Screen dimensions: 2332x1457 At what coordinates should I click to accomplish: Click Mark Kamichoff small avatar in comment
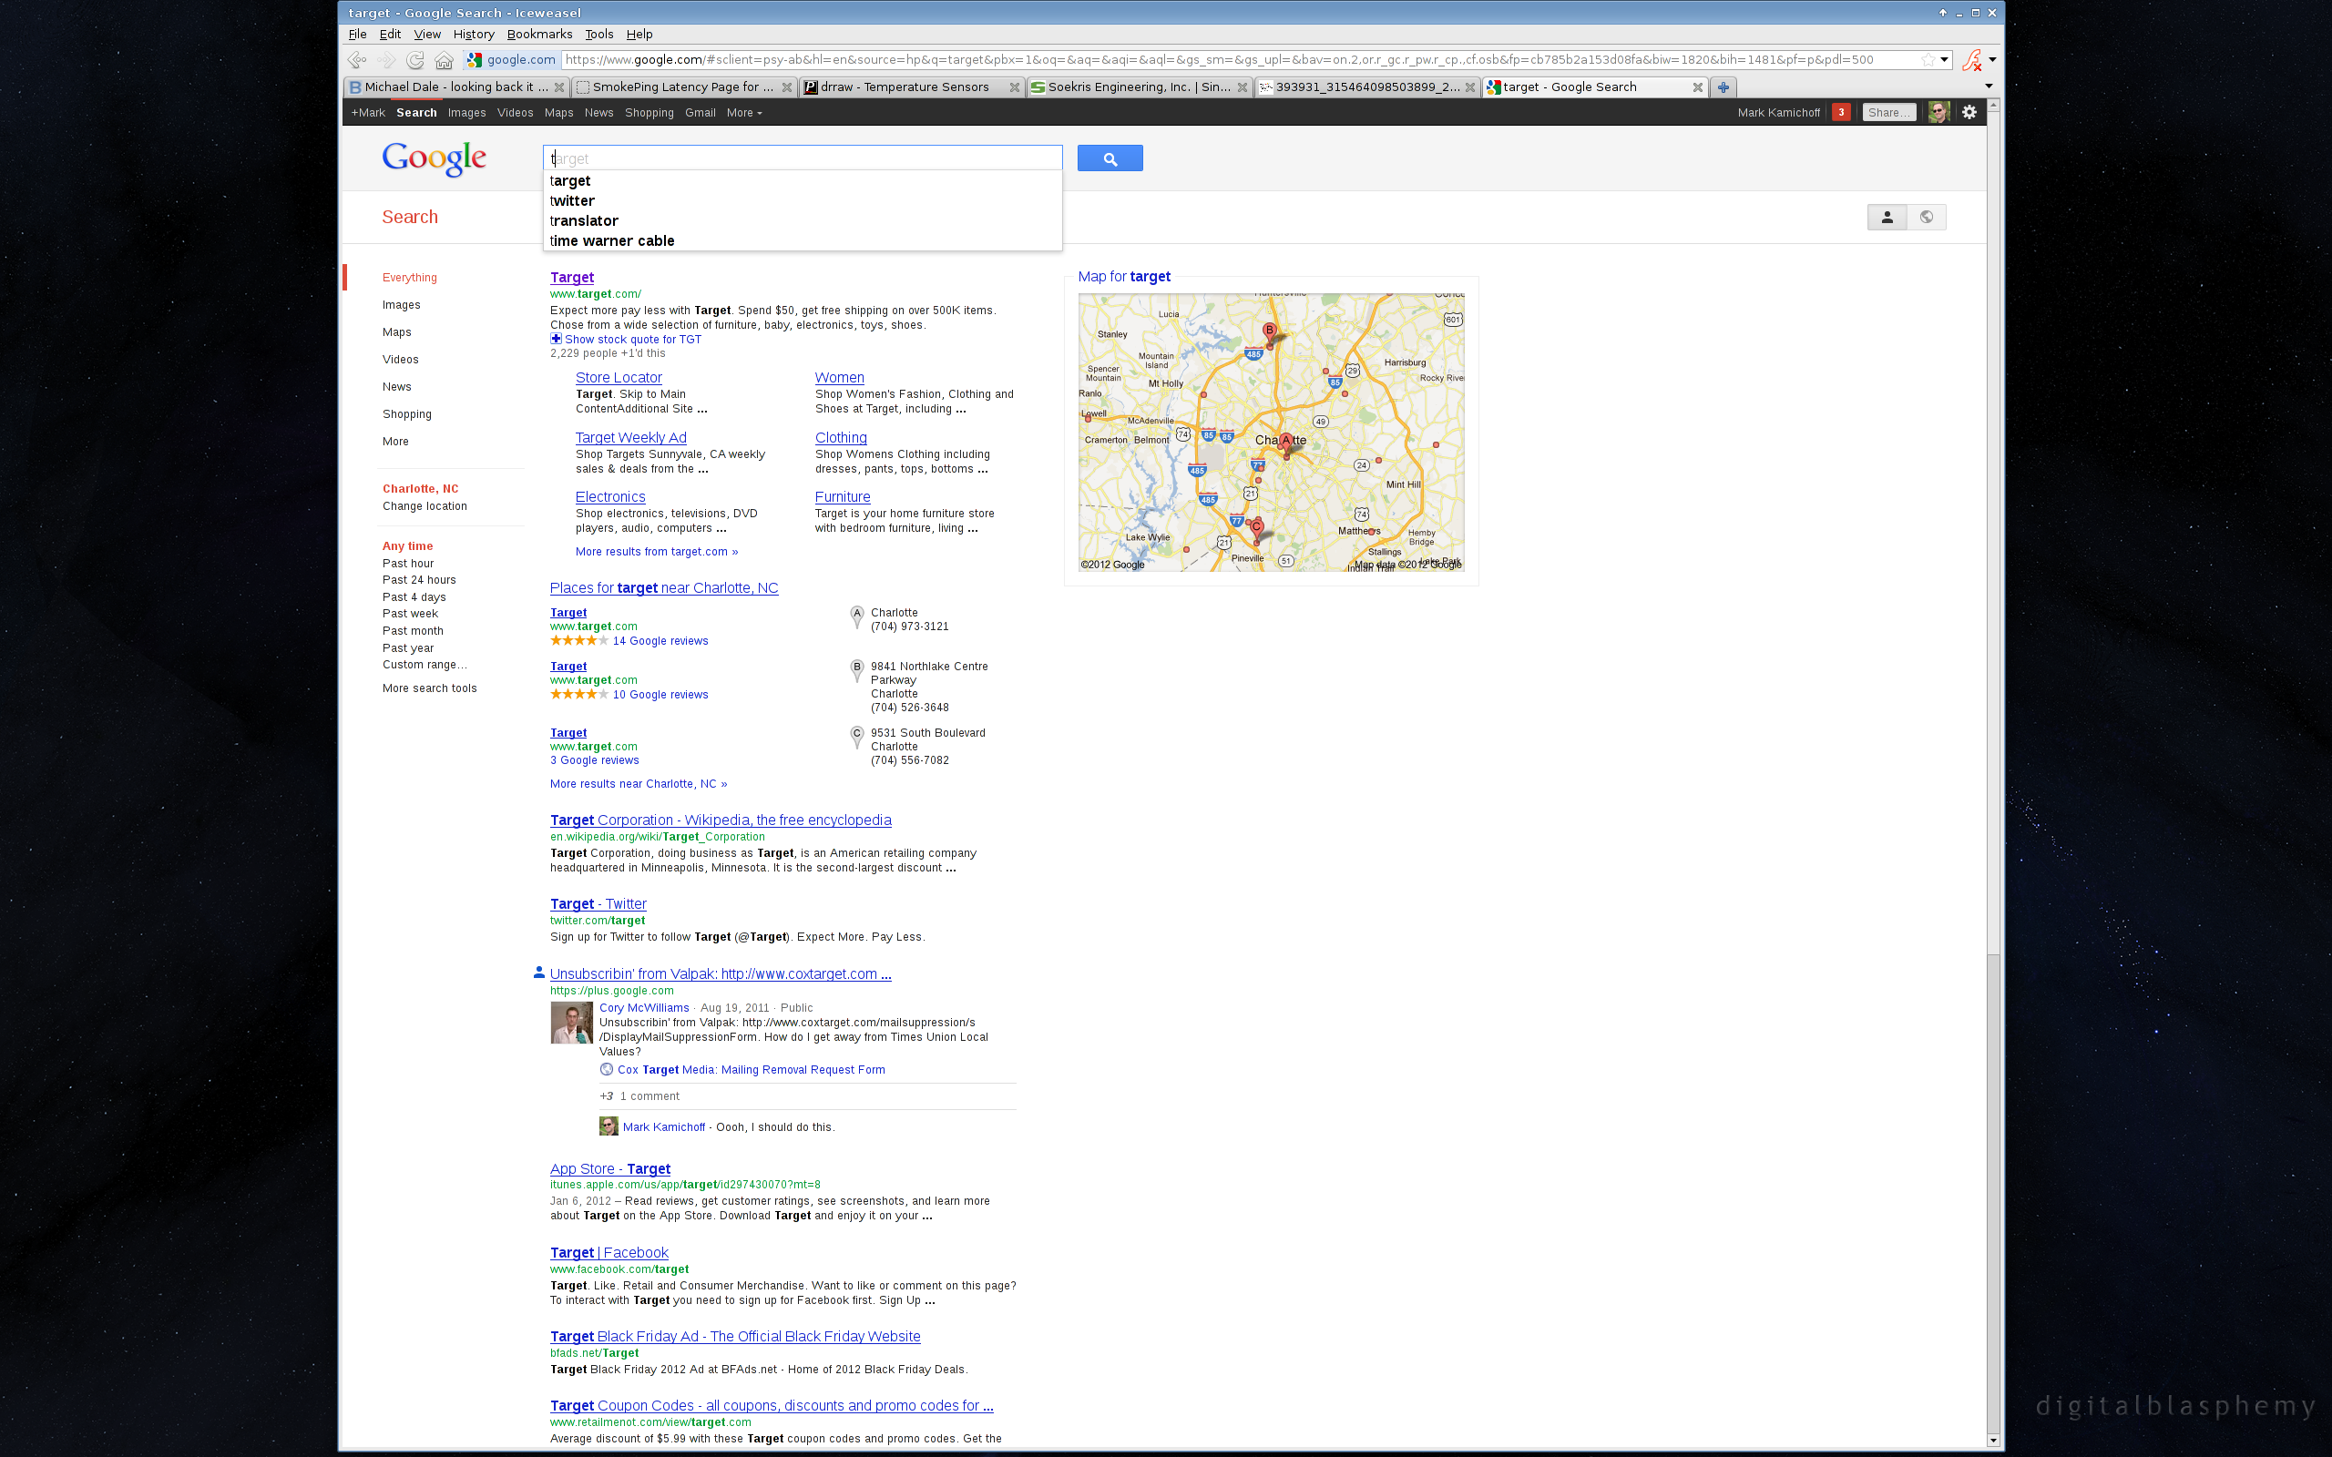pos(609,1126)
